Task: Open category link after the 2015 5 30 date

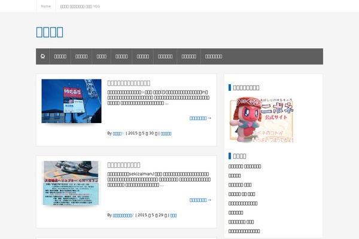Action: (166, 133)
